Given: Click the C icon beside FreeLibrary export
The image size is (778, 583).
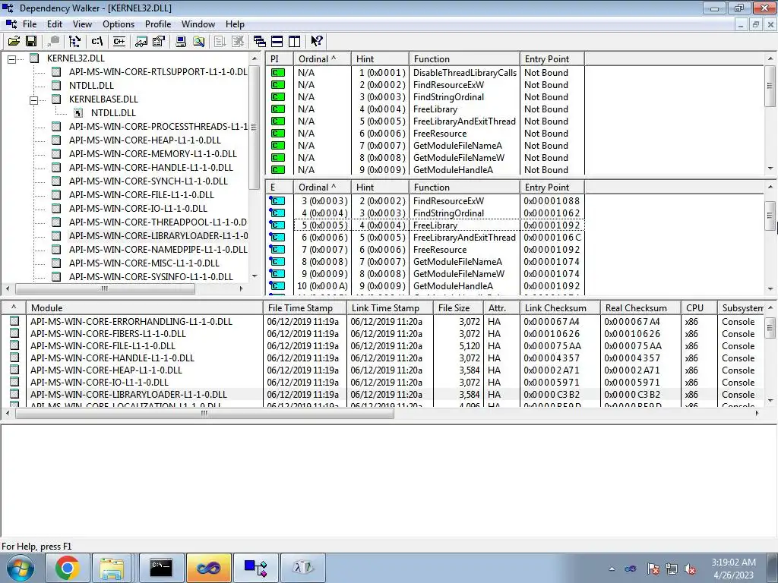Looking at the screenshot, I should (277, 225).
